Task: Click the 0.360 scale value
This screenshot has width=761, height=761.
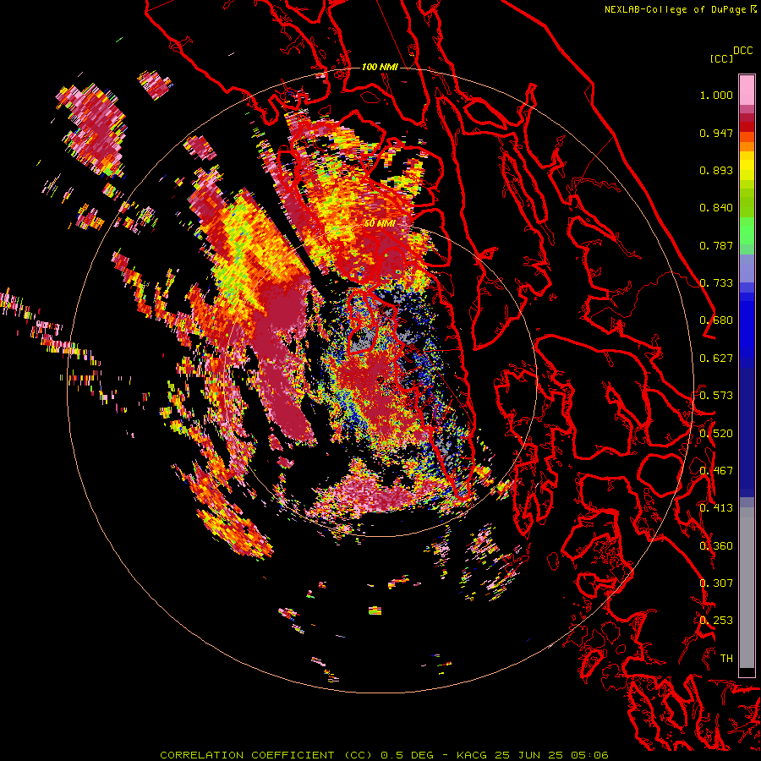Action: [x=716, y=545]
